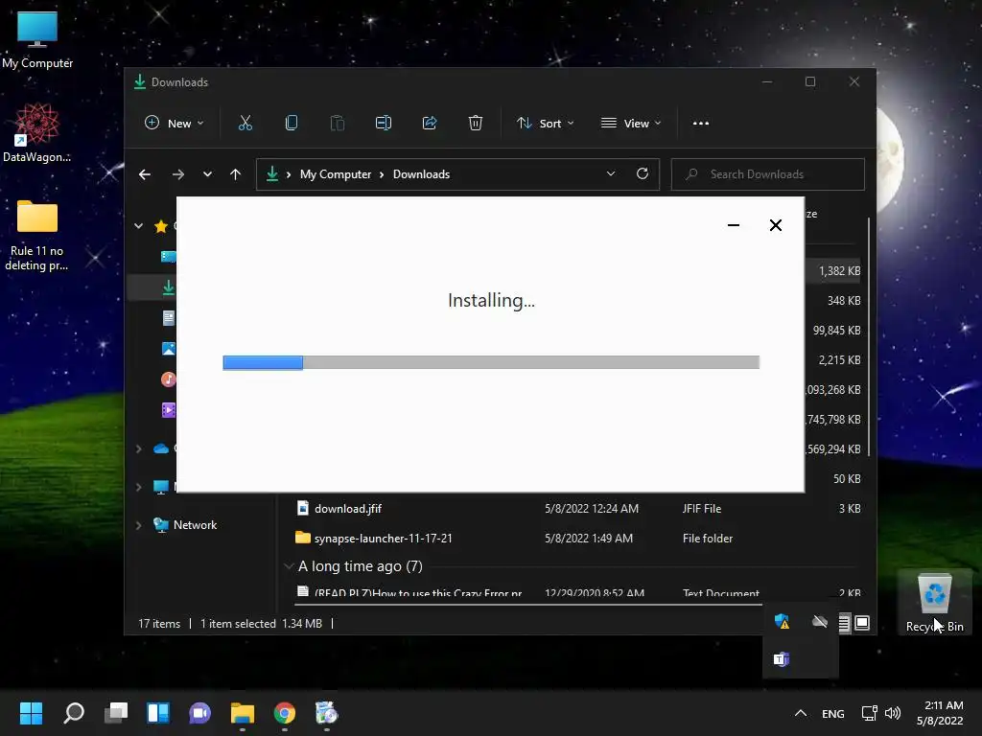Click the installer progress bar
Screen dimensions: 982x736
491,362
